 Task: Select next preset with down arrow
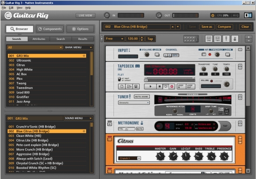click(178, 27)
